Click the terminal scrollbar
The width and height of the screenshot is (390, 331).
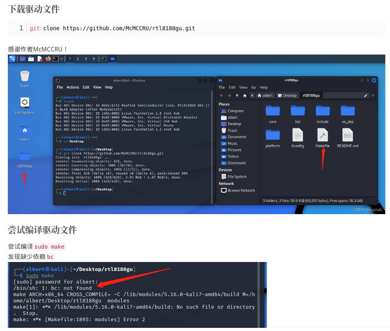(212, 147)
